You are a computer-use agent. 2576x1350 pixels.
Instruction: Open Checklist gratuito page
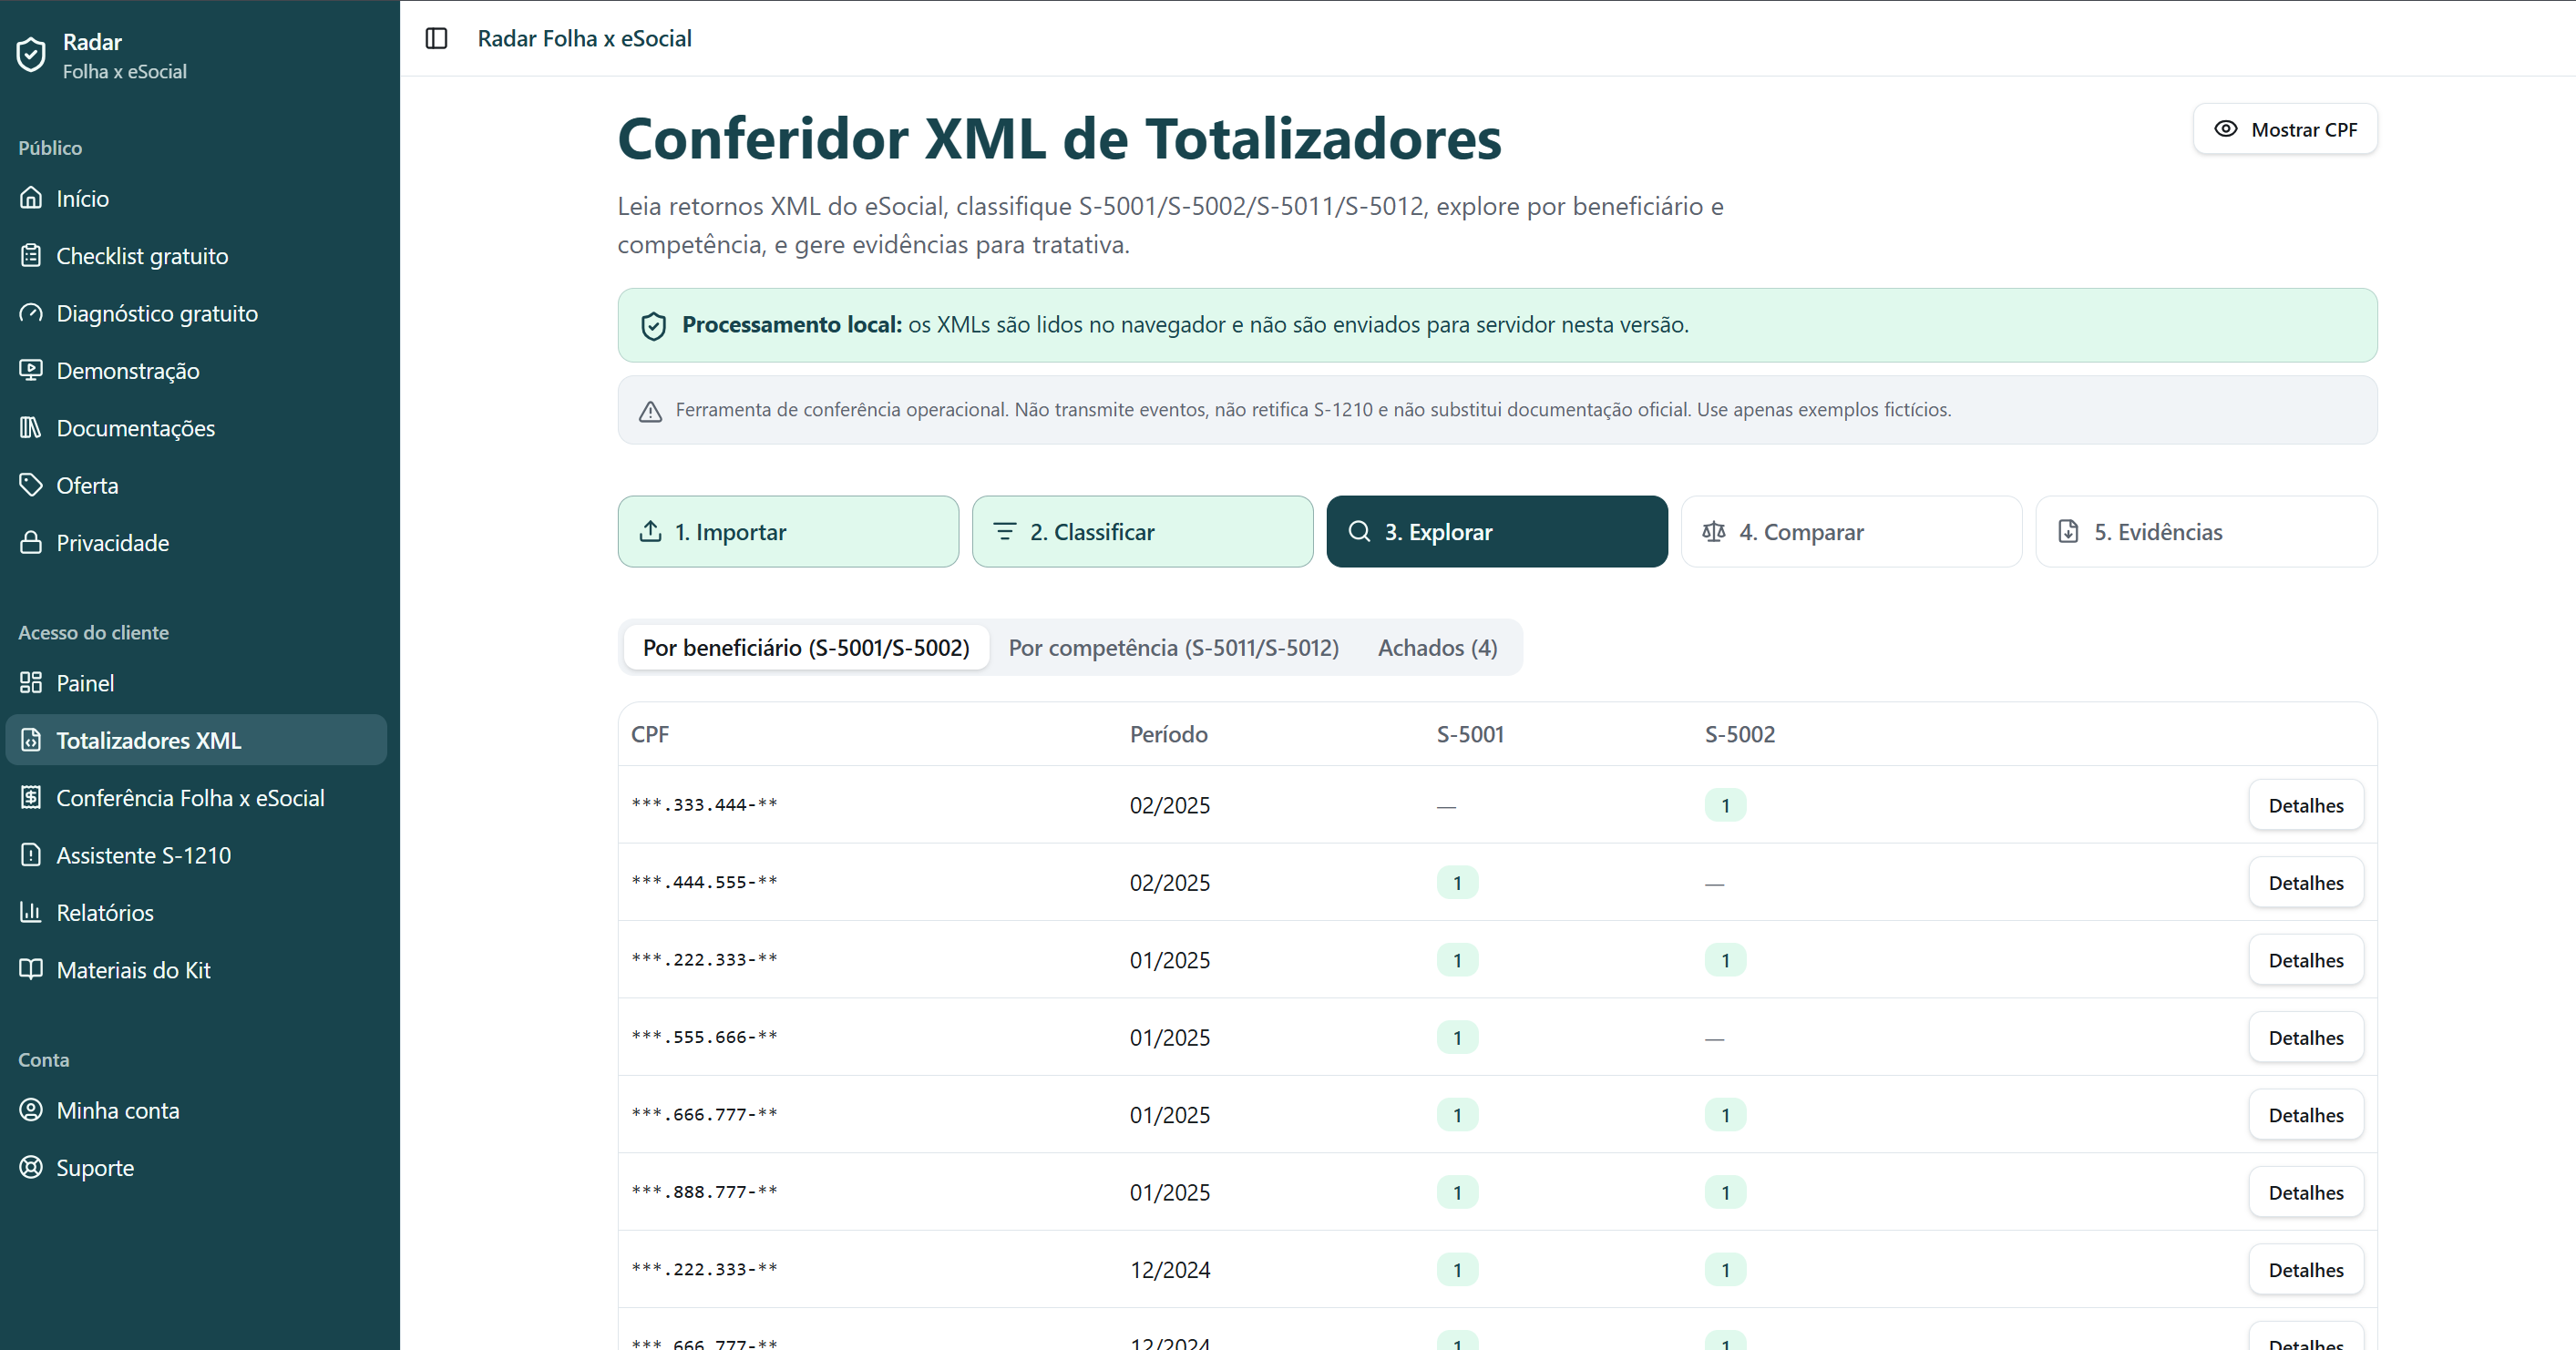[x=196, y=256]
